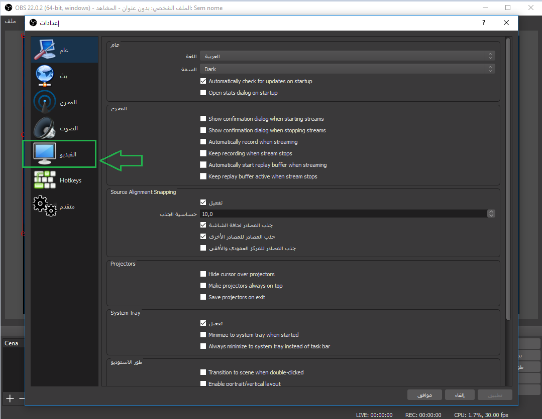This screenshot has height=419, width=542.
Task: Click the plus icon to add scene
Action: pyautogui.click(x=10, y=399)
